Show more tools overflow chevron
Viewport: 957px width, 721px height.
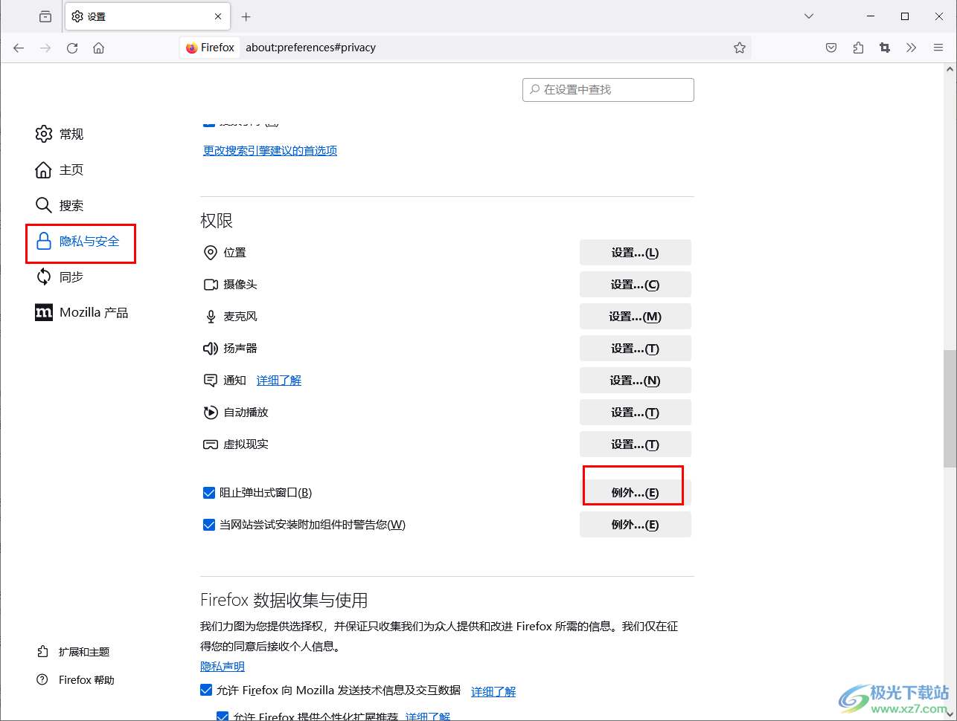tap(912, 48)
